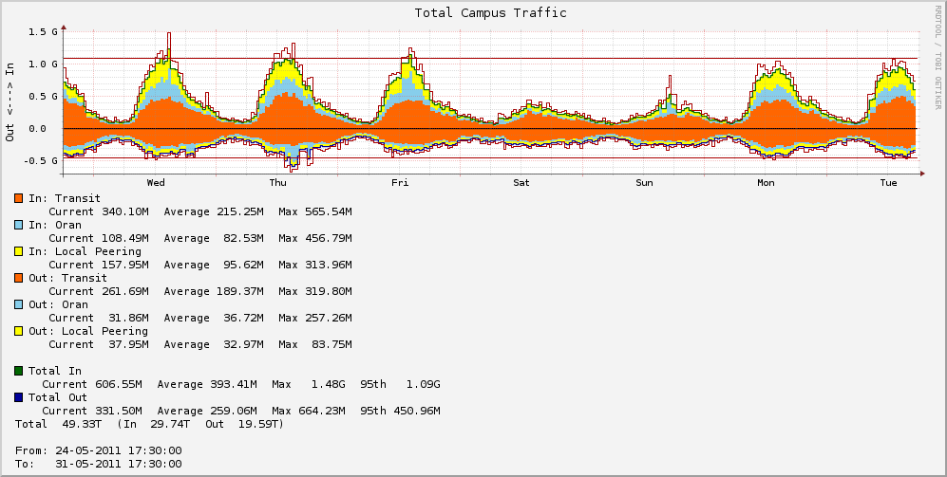Select the light blue In: Oran swatch
This screenshot has width=947, height=477.
(x=19, y=225)
